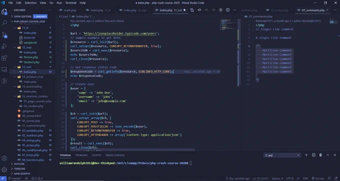Viewport: 340px width, 181px height.
Task: Collapse the 15_autoloading folder
Action: [32, 86]
